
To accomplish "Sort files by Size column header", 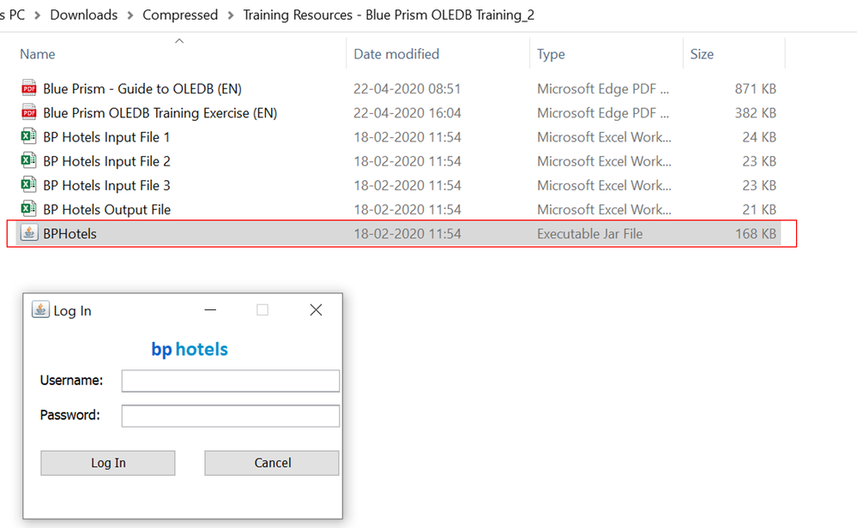I will click(702, 54).
